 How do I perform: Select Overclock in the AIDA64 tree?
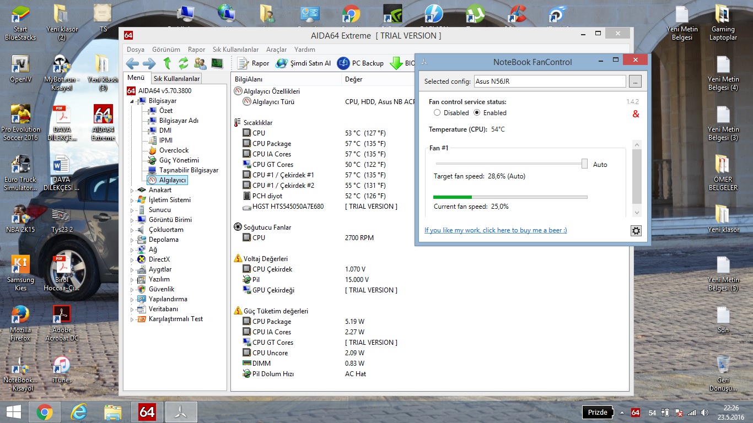(174, 150)
